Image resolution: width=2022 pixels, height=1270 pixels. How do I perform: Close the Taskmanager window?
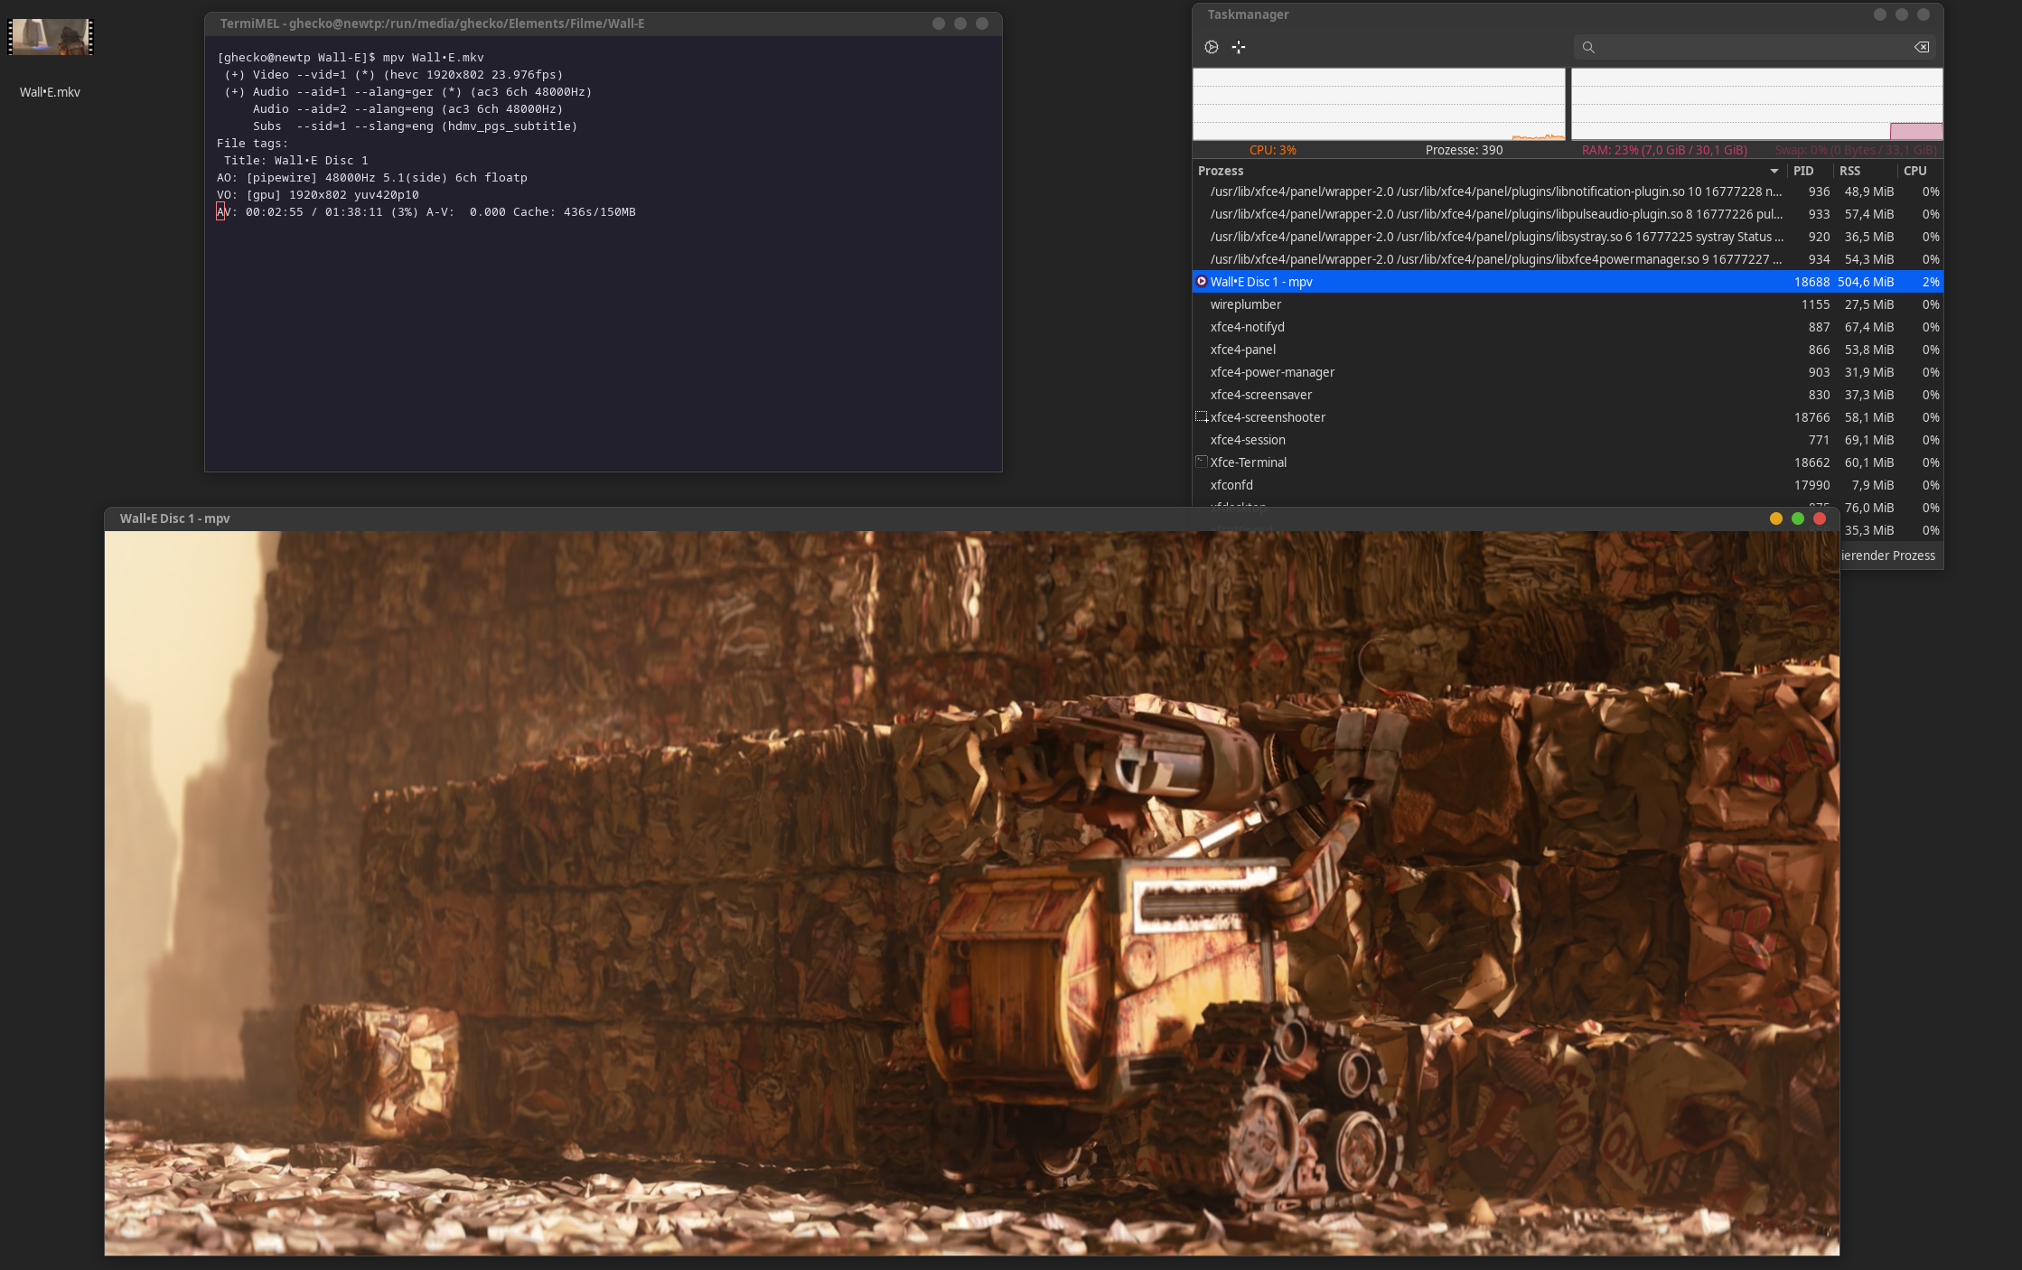click(x=1924, y=14)
